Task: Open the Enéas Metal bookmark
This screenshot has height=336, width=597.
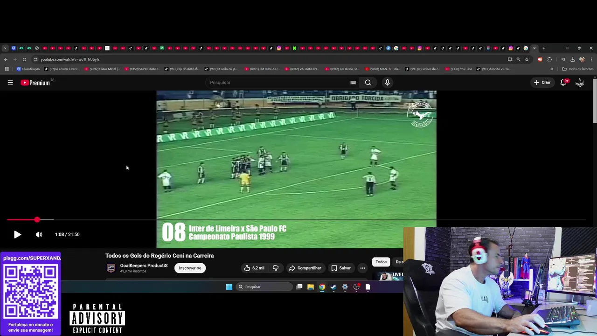Action: [x=102, y=69]
